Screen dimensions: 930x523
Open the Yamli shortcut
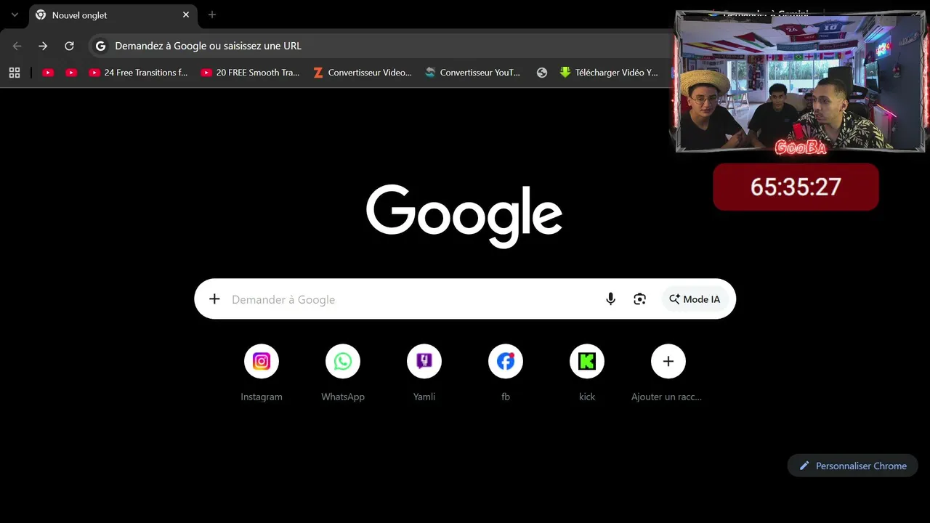424,372
